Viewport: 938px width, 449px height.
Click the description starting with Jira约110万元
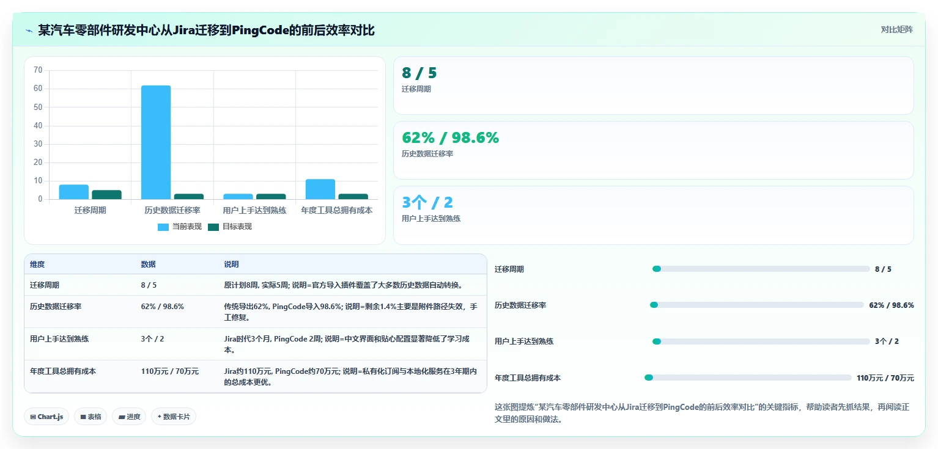pos(351,376)
